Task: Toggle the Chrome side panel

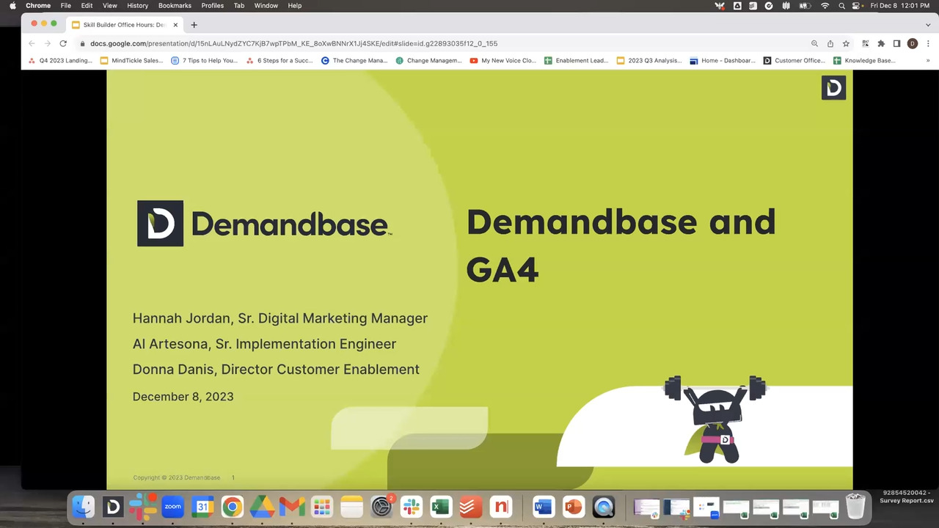Action: coord(896,43)
